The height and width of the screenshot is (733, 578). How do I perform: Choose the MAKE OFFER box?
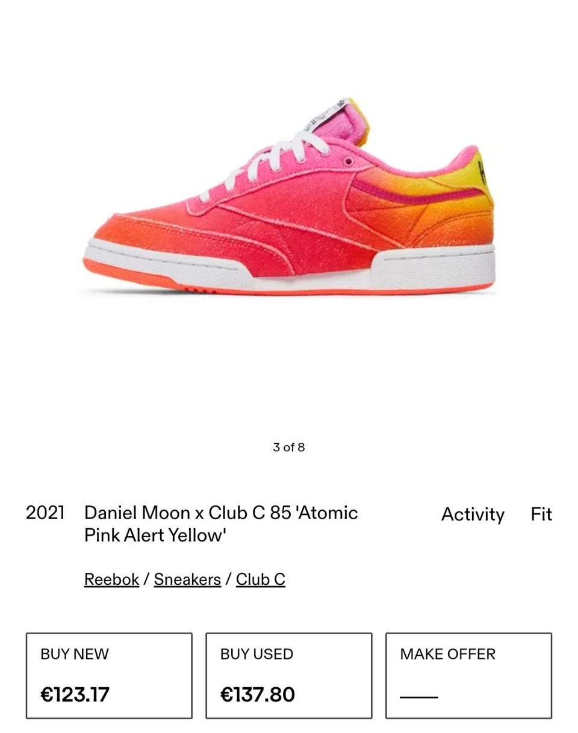tap(468, 676)
